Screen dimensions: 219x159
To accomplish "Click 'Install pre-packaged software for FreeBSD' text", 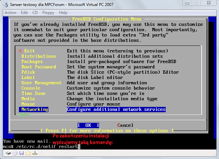I will [x=122, y=62].
